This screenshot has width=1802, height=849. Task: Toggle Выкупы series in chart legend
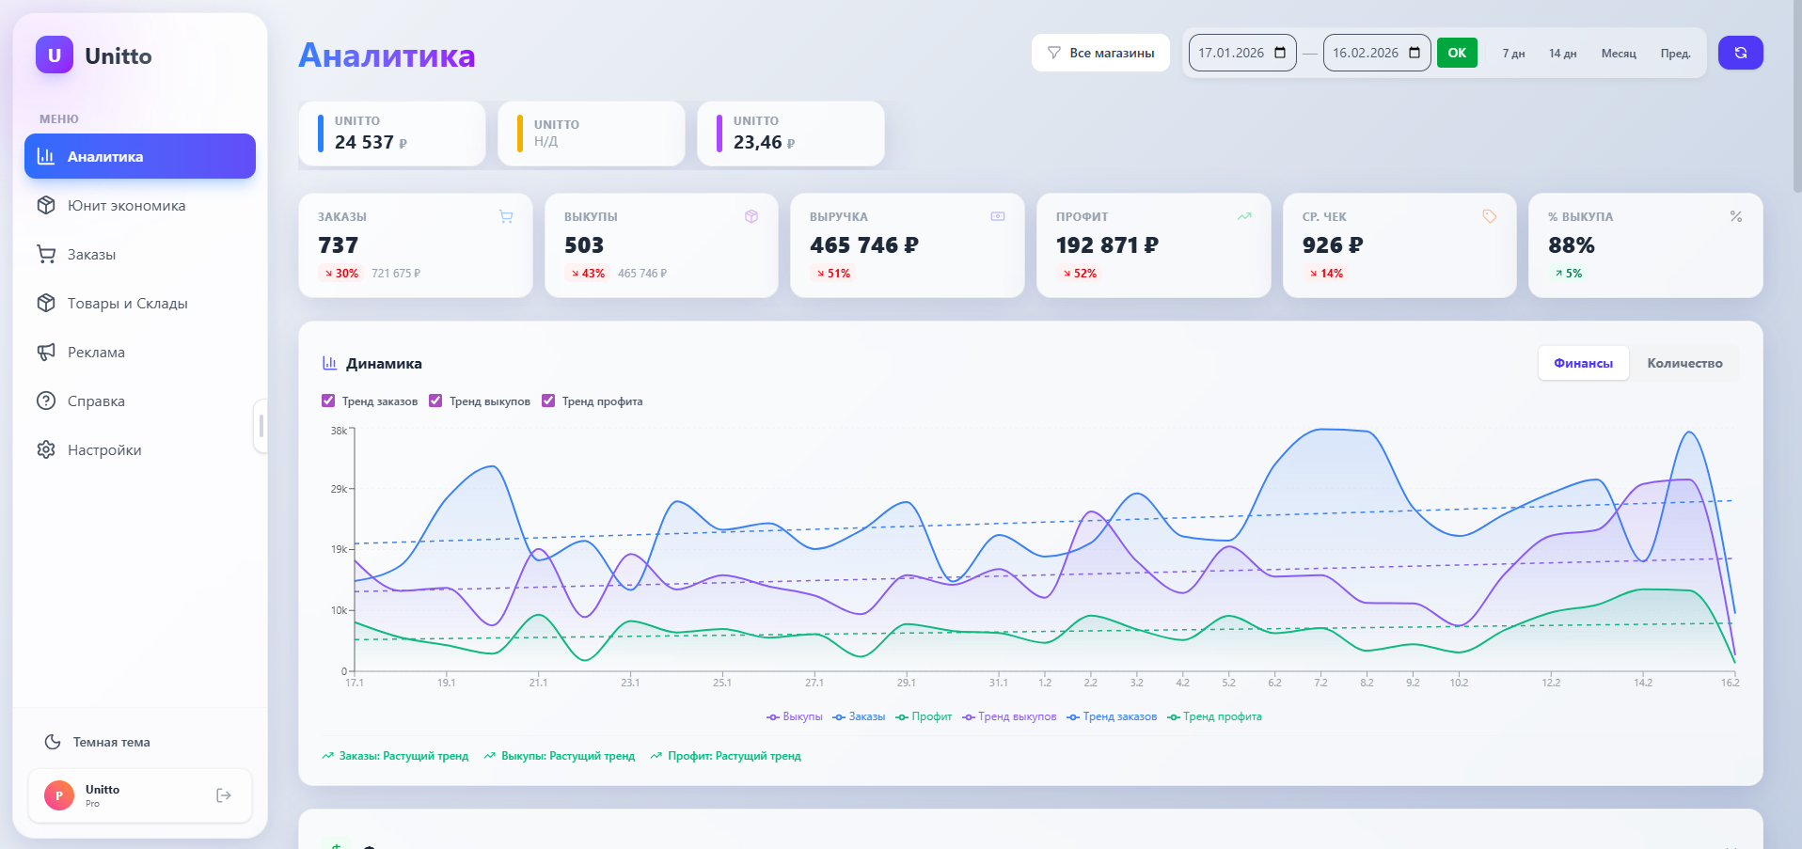click(795, 716)
